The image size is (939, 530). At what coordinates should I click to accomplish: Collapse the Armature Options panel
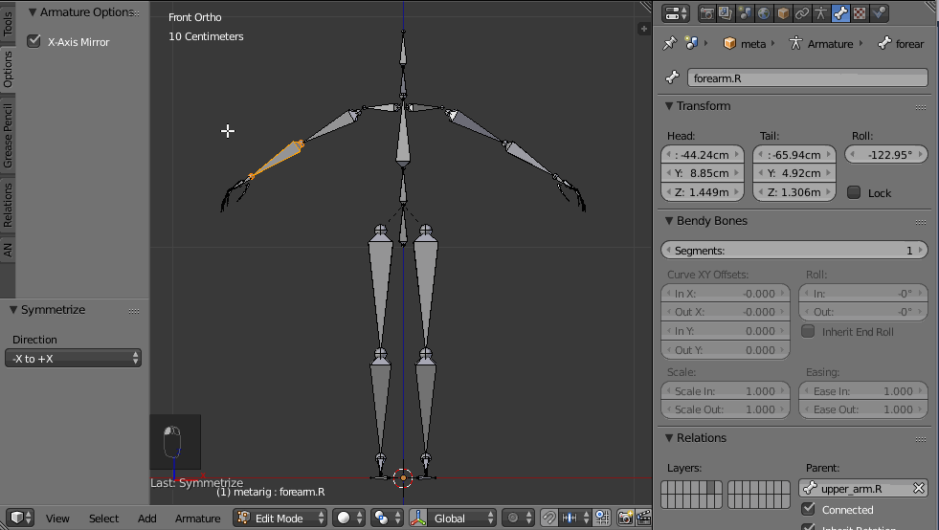point(33,12)
